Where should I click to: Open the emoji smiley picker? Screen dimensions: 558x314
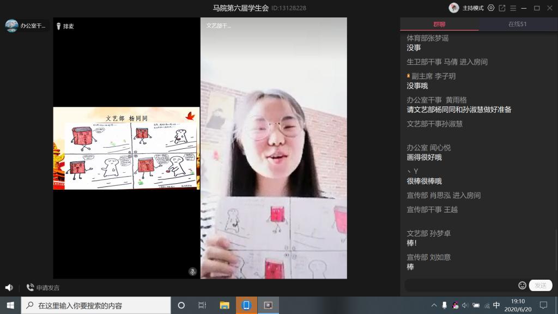522,285
